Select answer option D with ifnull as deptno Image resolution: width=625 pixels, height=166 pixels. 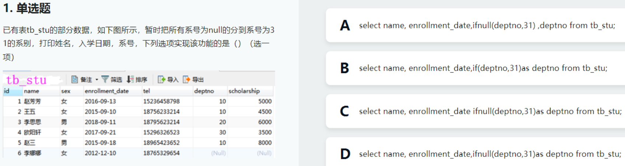tap(475, 154)
